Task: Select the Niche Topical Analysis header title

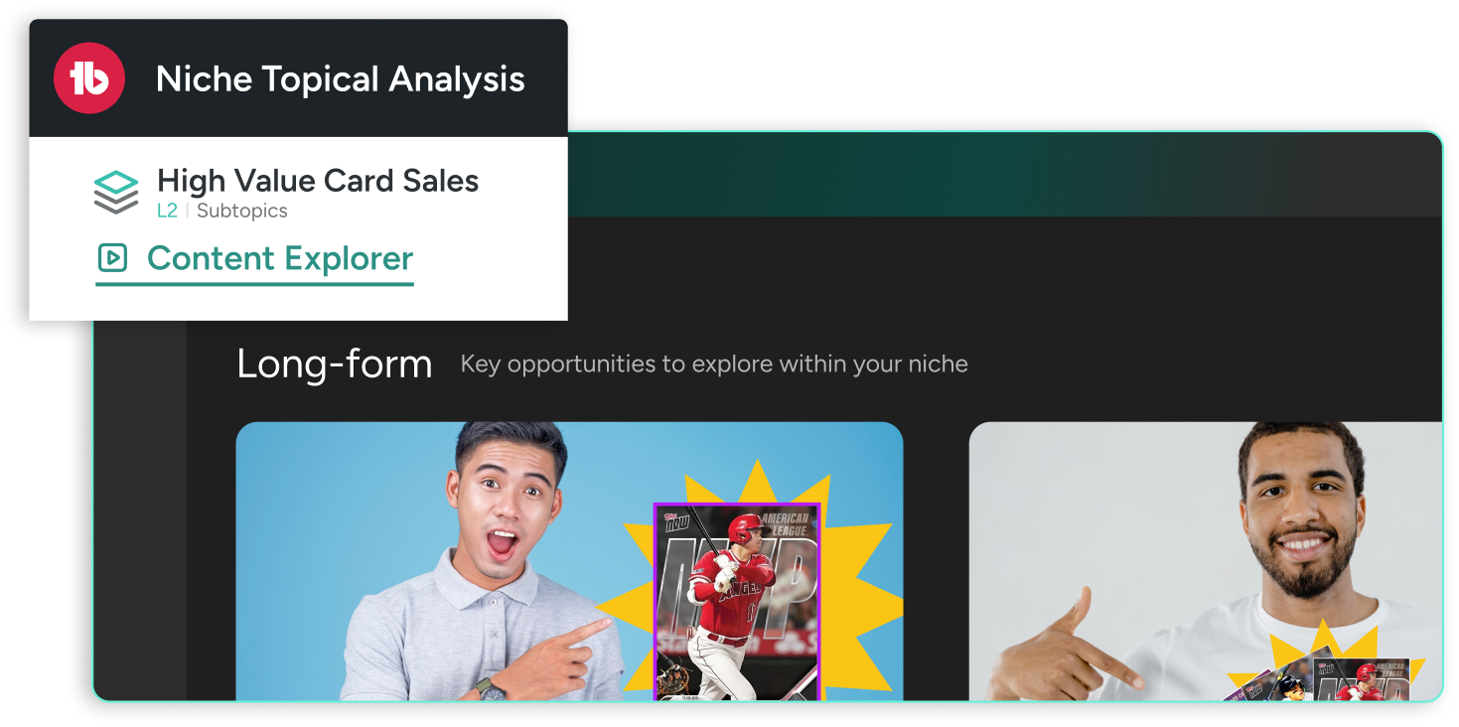Action: click(x=341, y=79)
